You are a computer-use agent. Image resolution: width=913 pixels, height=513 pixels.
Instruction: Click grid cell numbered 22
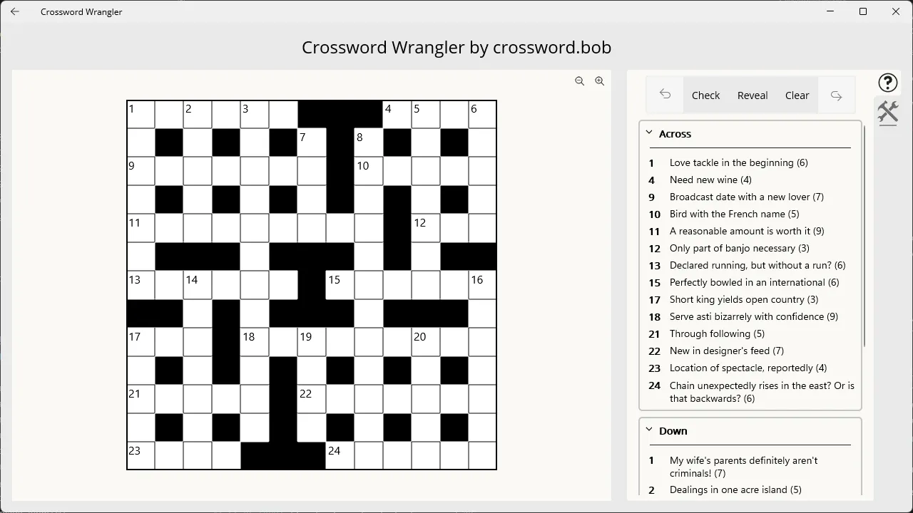click(x=312, y=400)
